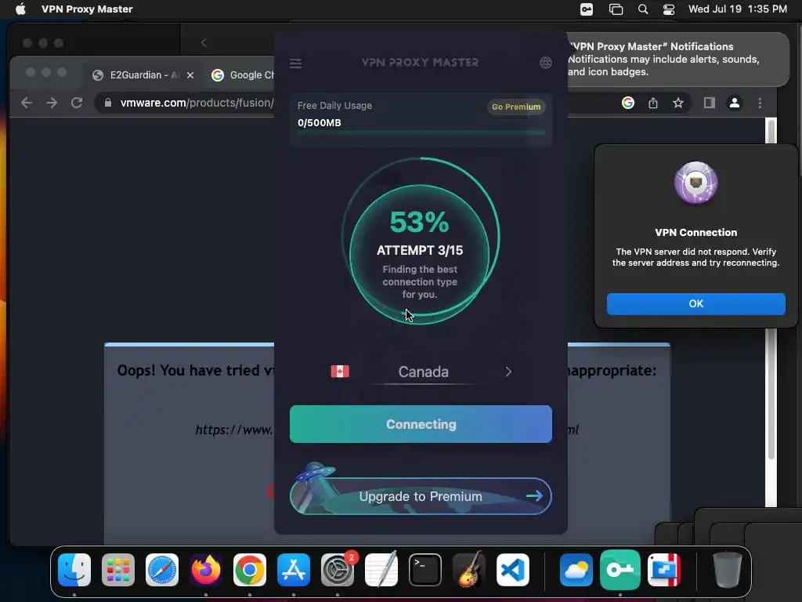Open Safari from the Dock
The image size is (802, 602).
coord(162,570)
